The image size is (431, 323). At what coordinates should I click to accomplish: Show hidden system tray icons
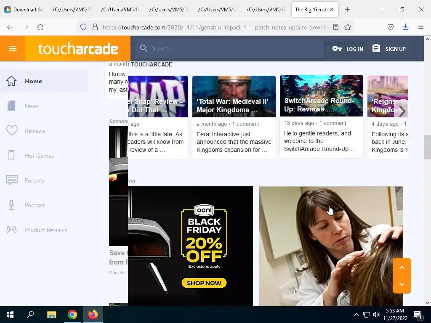coord(356,315)
